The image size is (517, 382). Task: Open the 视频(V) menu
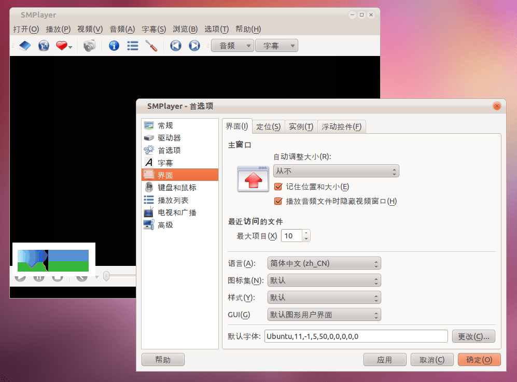coord(90,29)
